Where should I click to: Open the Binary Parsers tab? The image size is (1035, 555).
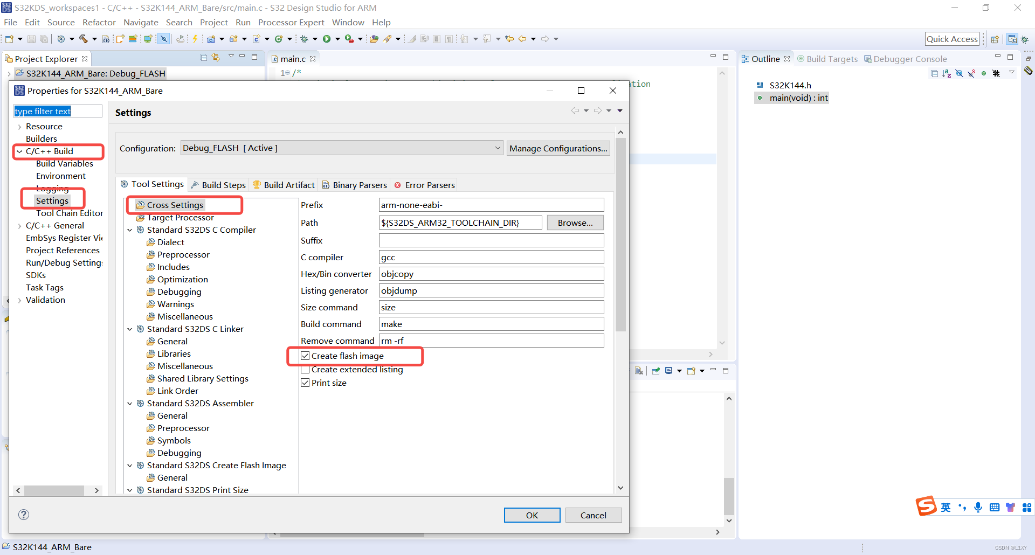click(355, 185)
